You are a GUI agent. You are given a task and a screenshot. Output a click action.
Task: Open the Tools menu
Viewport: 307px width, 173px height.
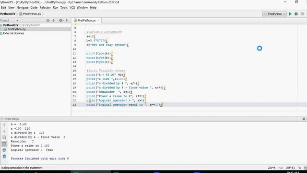64,8
